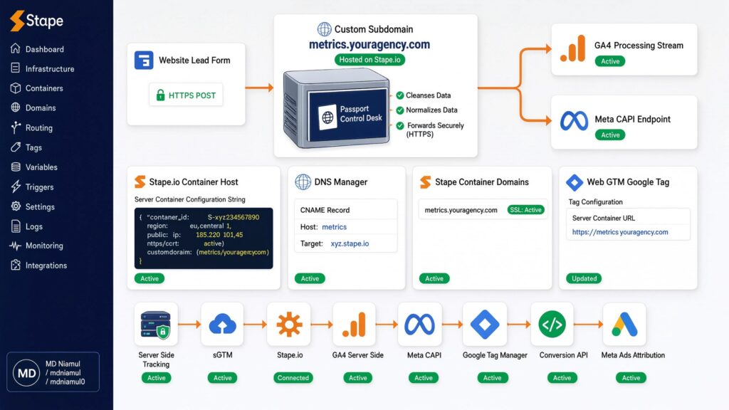Click Active badge under Google Tag Manager

pos(492,378)
